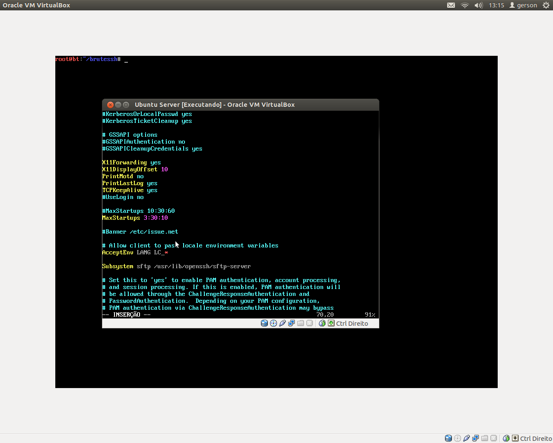
Task: Click the '#MaxStartups 10:30:60' line
Action: coord(138,211)
